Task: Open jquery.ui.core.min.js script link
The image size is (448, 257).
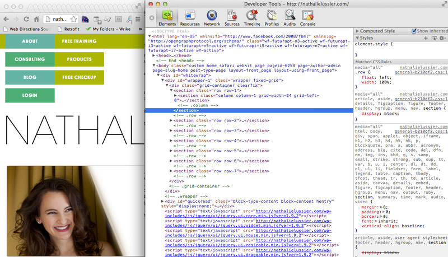Action: click(x=248, y=213)
